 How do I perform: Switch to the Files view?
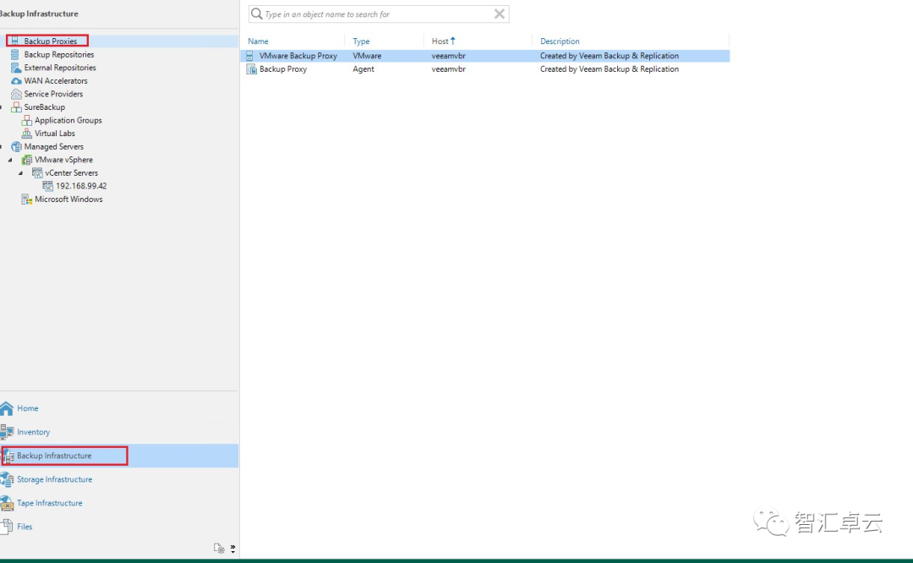click(x=25, y=527)
